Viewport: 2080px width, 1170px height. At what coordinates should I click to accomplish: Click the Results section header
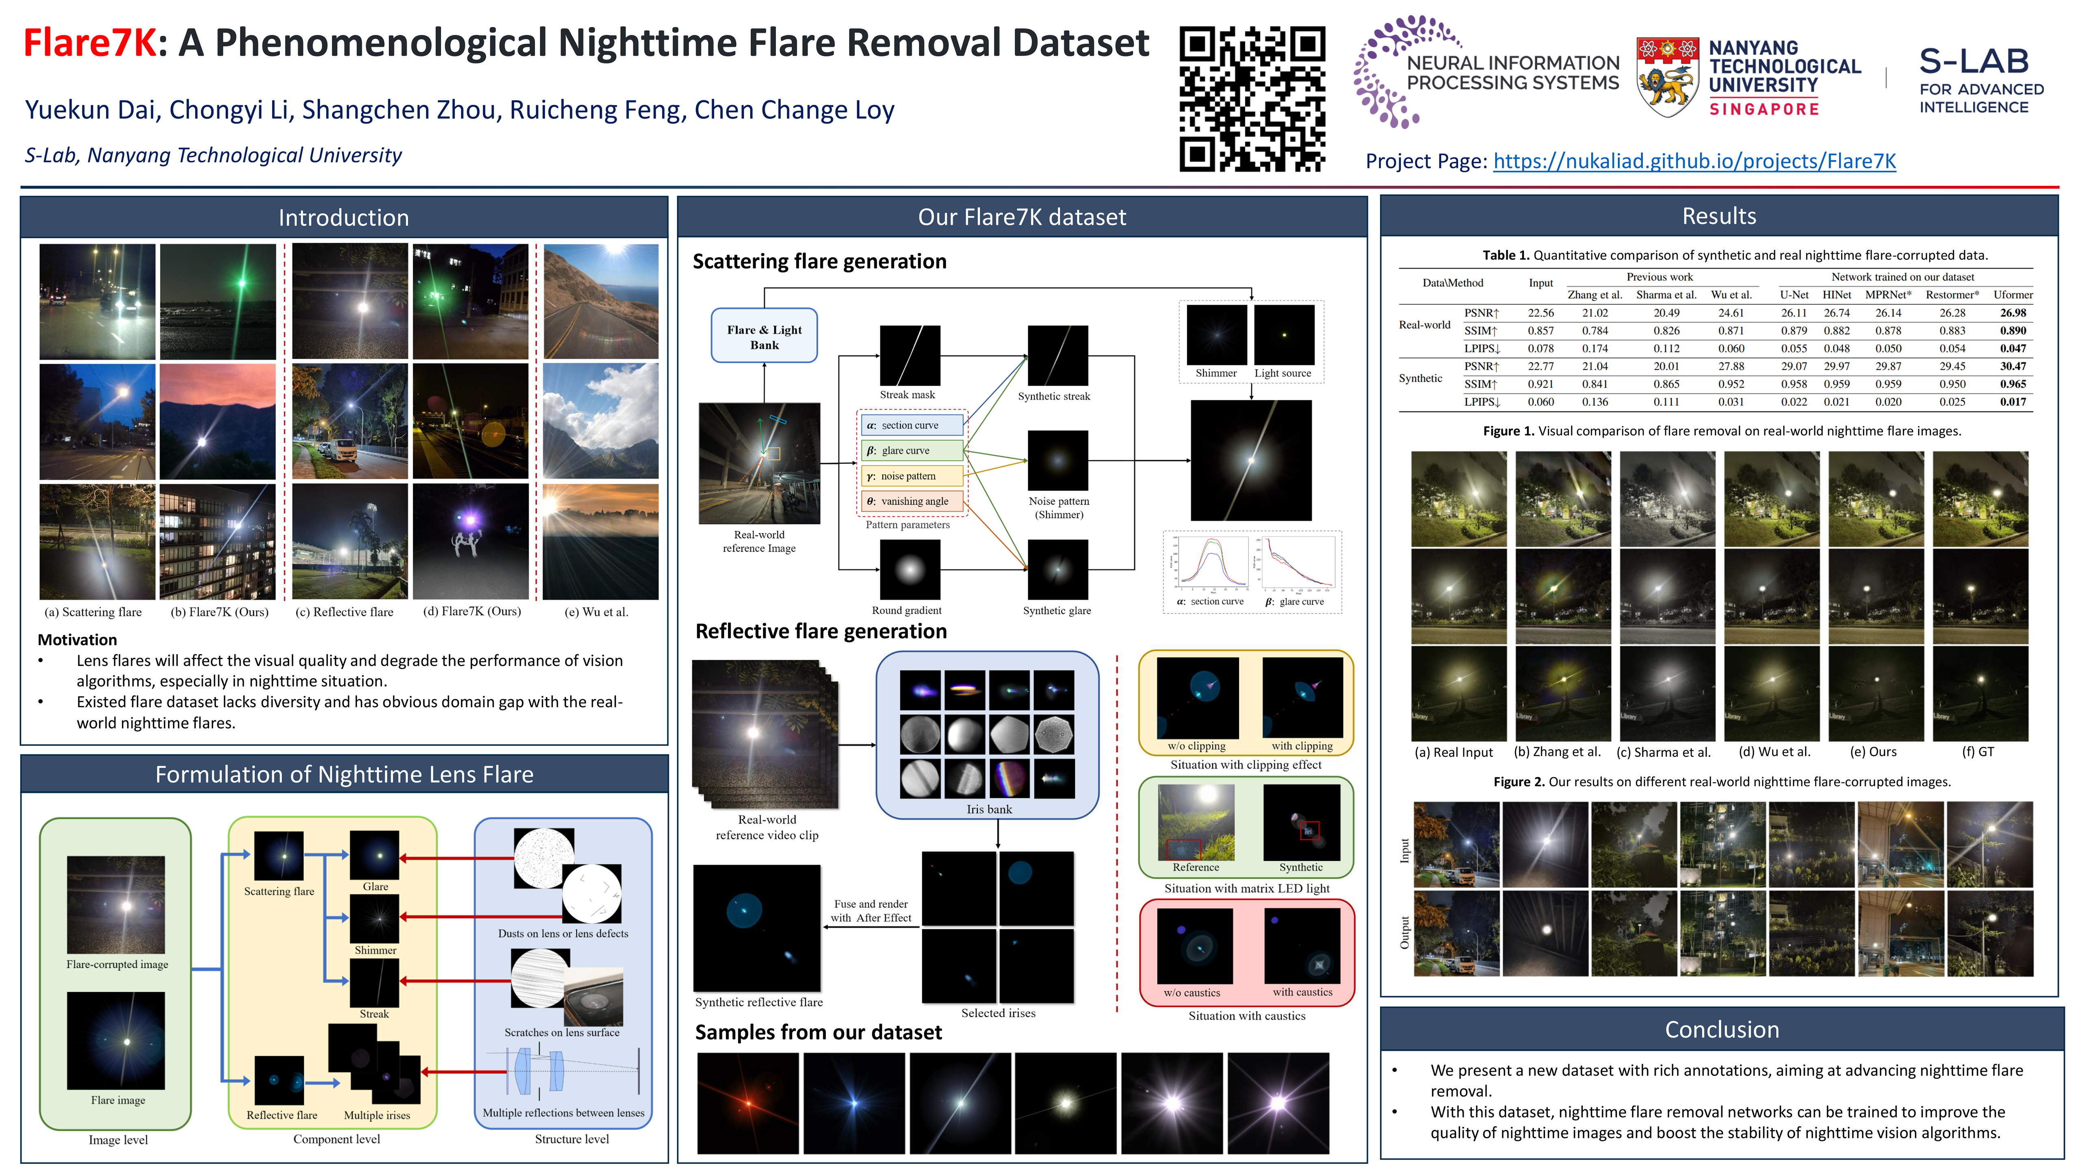tap(1718, 216)
